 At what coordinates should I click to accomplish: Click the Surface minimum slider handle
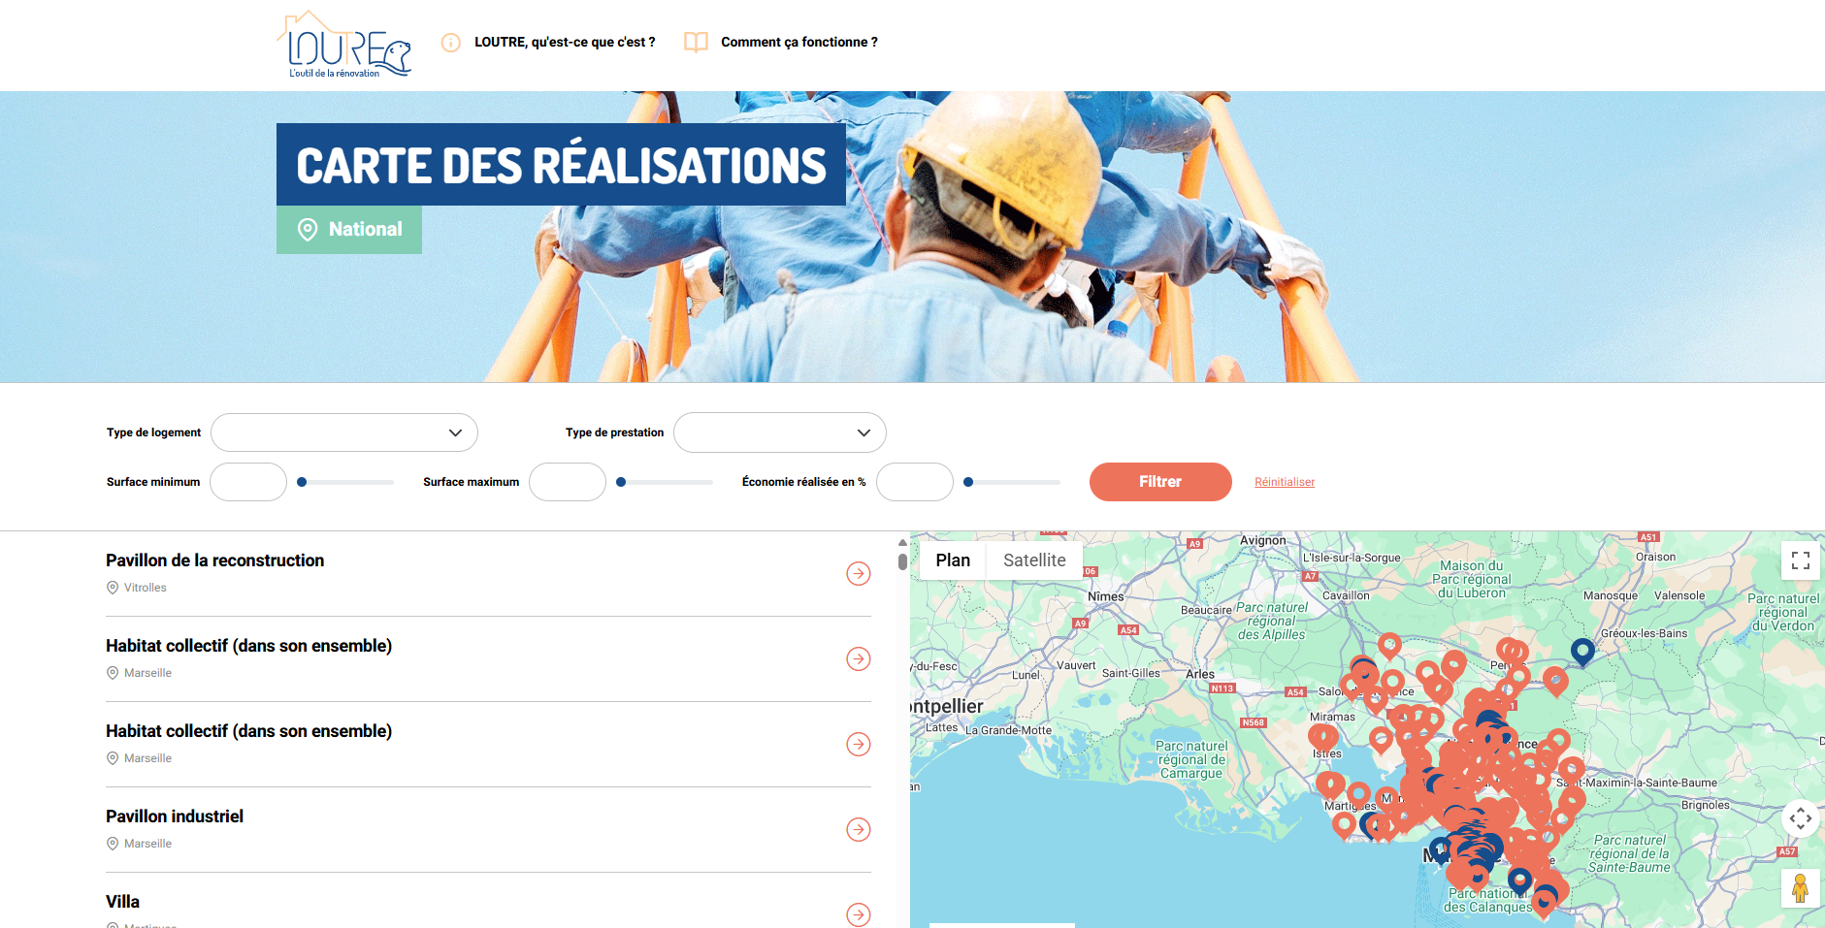pyautogui.click(x=302, y=482)
